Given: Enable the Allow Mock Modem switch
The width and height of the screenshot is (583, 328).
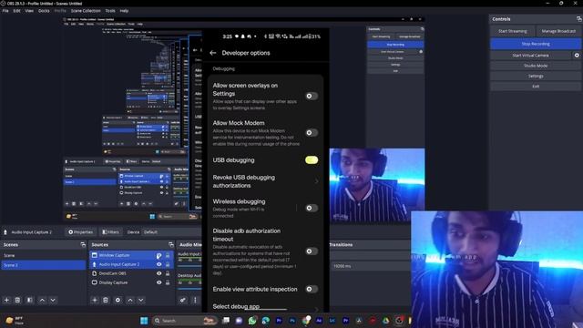Looking at the screenshot, I should click(312, 132).
